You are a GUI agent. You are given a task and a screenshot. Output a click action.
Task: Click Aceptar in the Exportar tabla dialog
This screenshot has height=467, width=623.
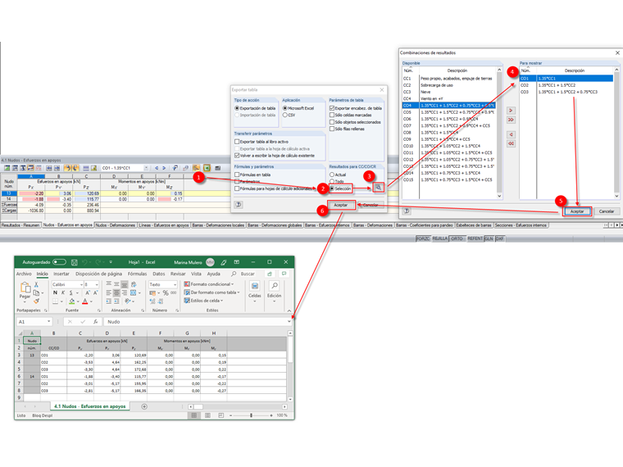click(x=340, y=205)
